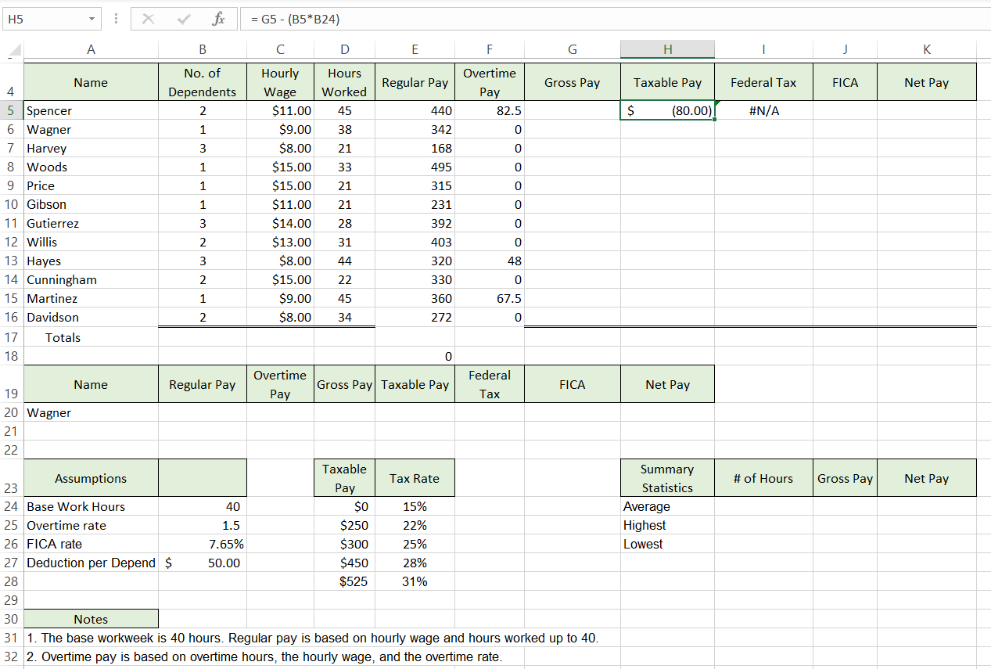Image resolution: width=991 pixels, height=669 pixels.
Task: Click the Cancel (X) icon on the formula bar
Action: coord(148,18)
